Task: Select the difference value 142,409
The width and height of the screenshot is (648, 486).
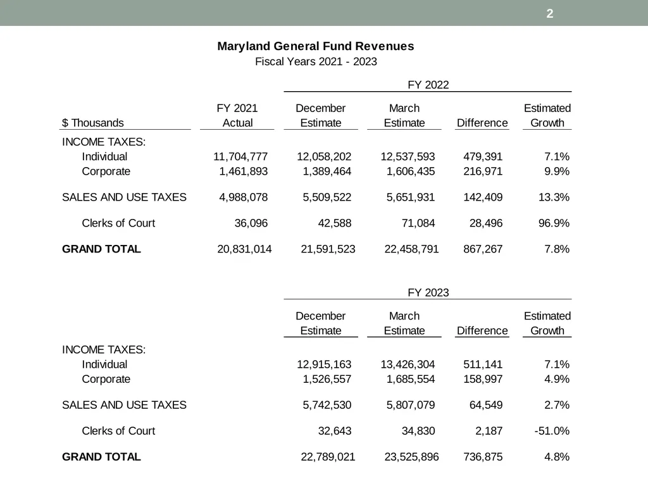Action: (x=483, y=197)
